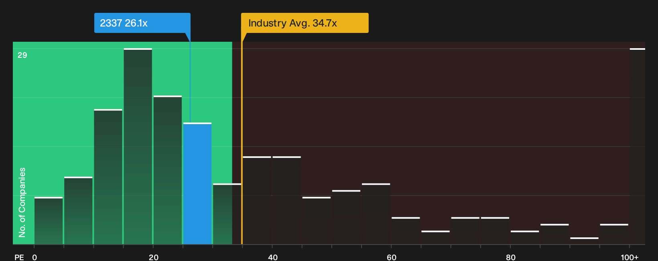Click the 'No. of Companies' axis title
Image resolution: width=658 pixels, height=261 pixels.
click(x=22, y=202)
